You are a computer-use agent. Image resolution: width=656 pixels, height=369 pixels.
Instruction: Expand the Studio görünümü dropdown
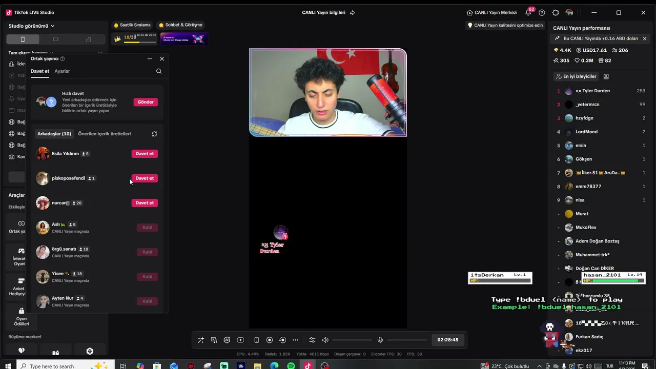31,26
